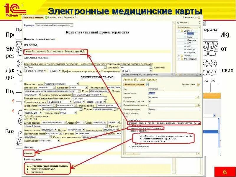Image resolution: width=236 pixels, height=177 pixels.
Task: Click the calculator icon in the Ангина dialog title bar
Action: pos(177,75)
